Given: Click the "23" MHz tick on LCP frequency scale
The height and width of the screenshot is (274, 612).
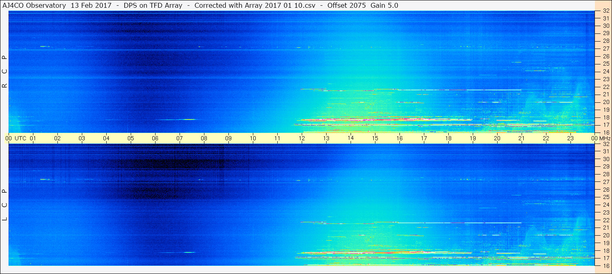Looking at the screenshot, I should 606,212.
